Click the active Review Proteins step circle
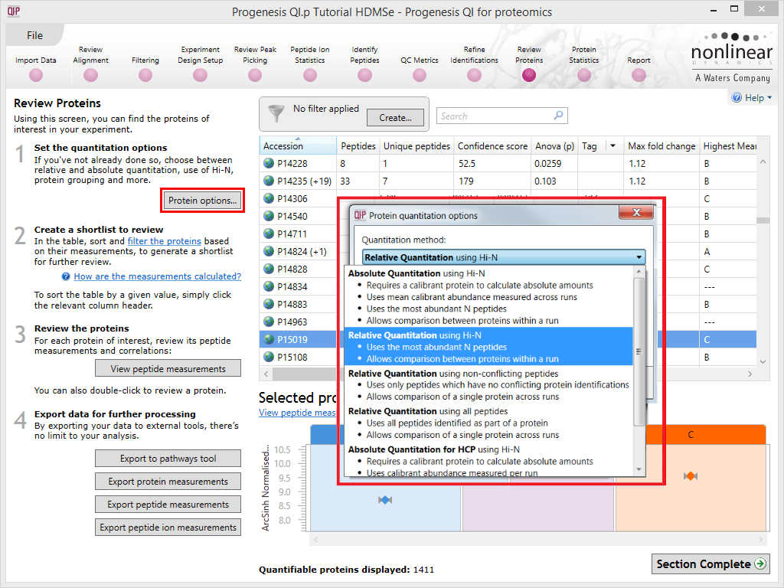Screen dimensions: 784x588 tap(529, 75)
